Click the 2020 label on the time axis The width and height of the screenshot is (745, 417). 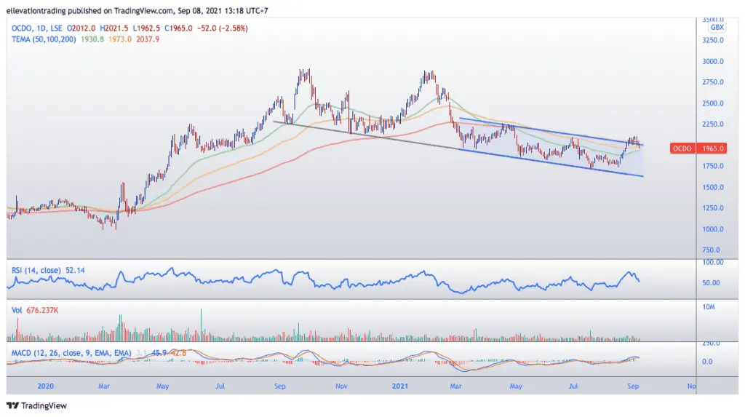point(46,386)
